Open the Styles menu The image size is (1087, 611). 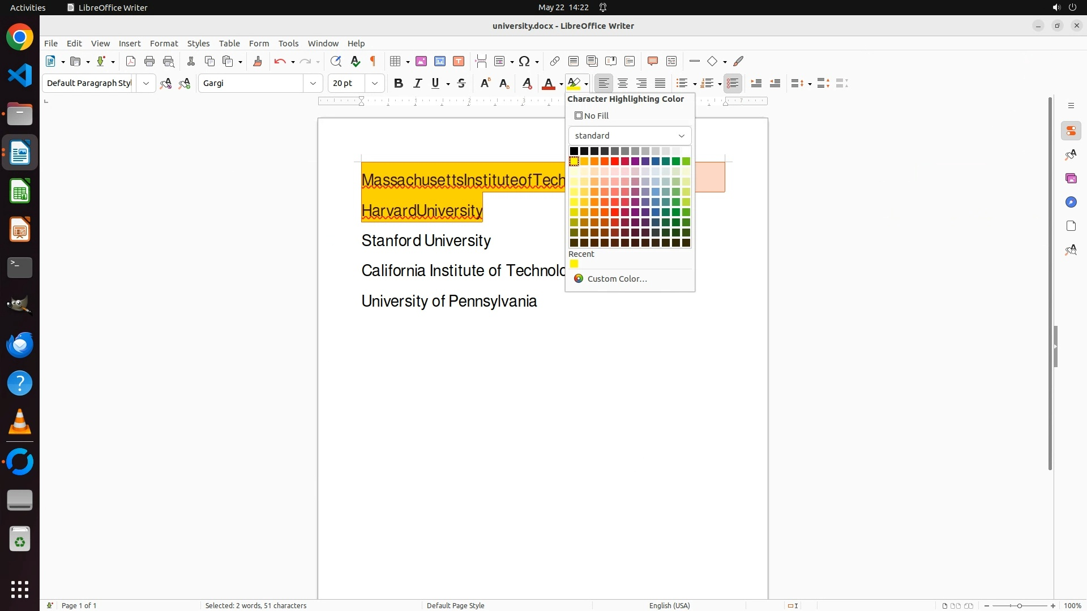pos(198,43)
